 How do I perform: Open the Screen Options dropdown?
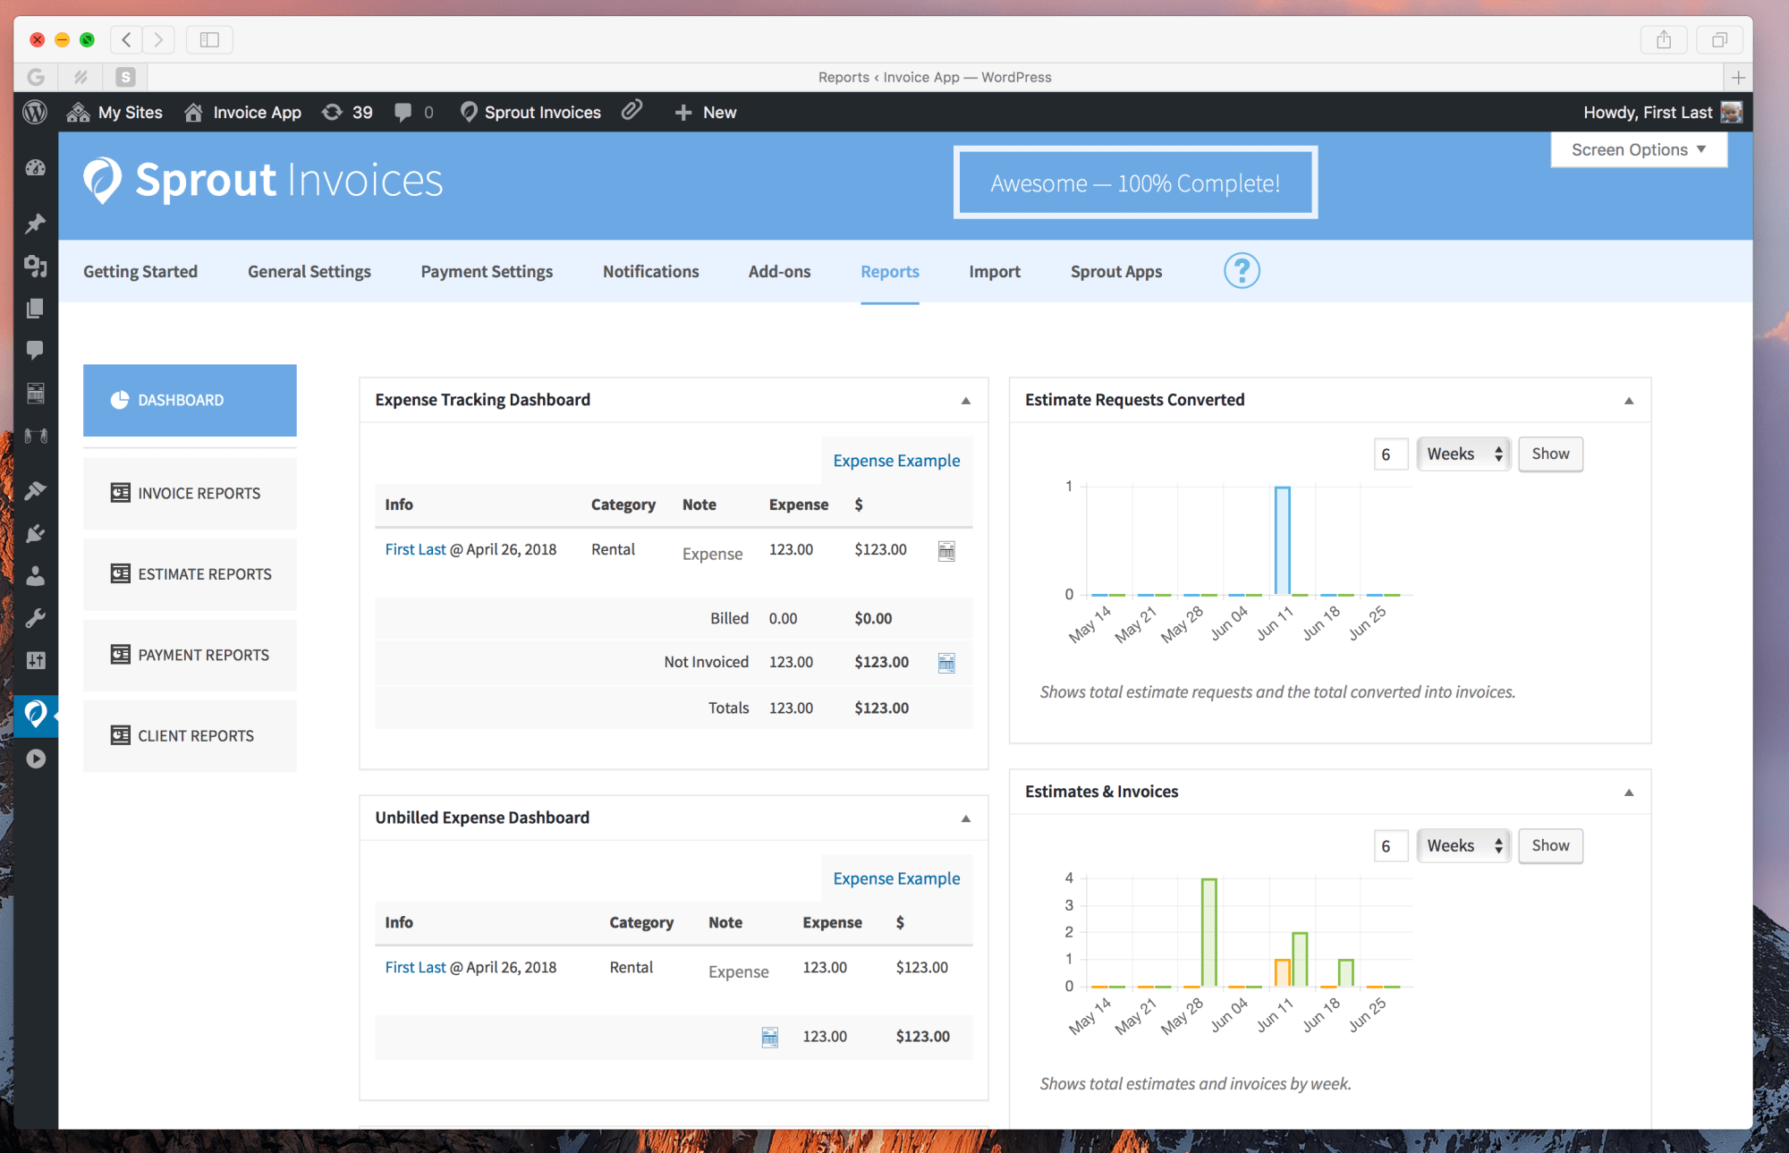point(1638,148)
